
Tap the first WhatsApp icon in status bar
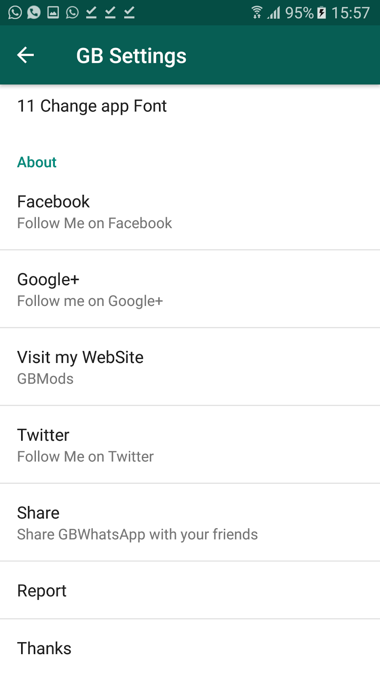point(15,12)
